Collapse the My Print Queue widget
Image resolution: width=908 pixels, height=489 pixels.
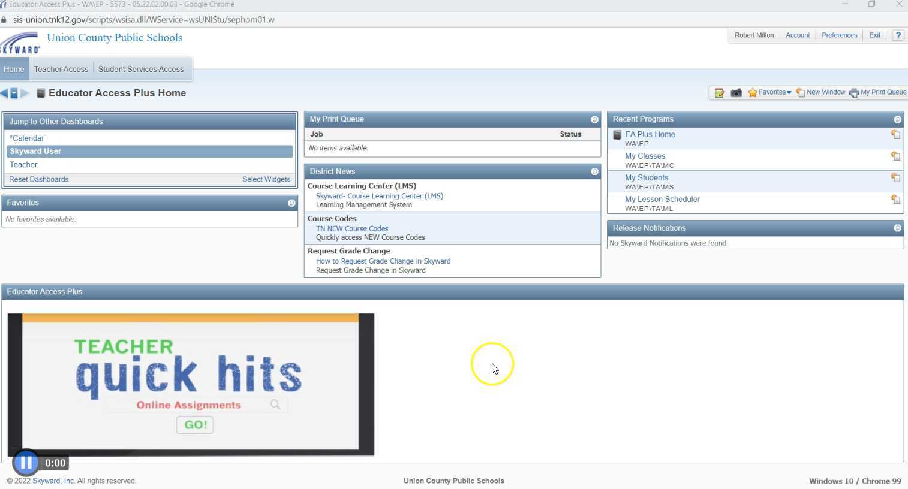tap(594, 120)
